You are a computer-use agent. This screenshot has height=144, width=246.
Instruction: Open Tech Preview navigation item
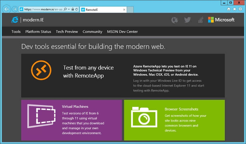pos(67,32)
